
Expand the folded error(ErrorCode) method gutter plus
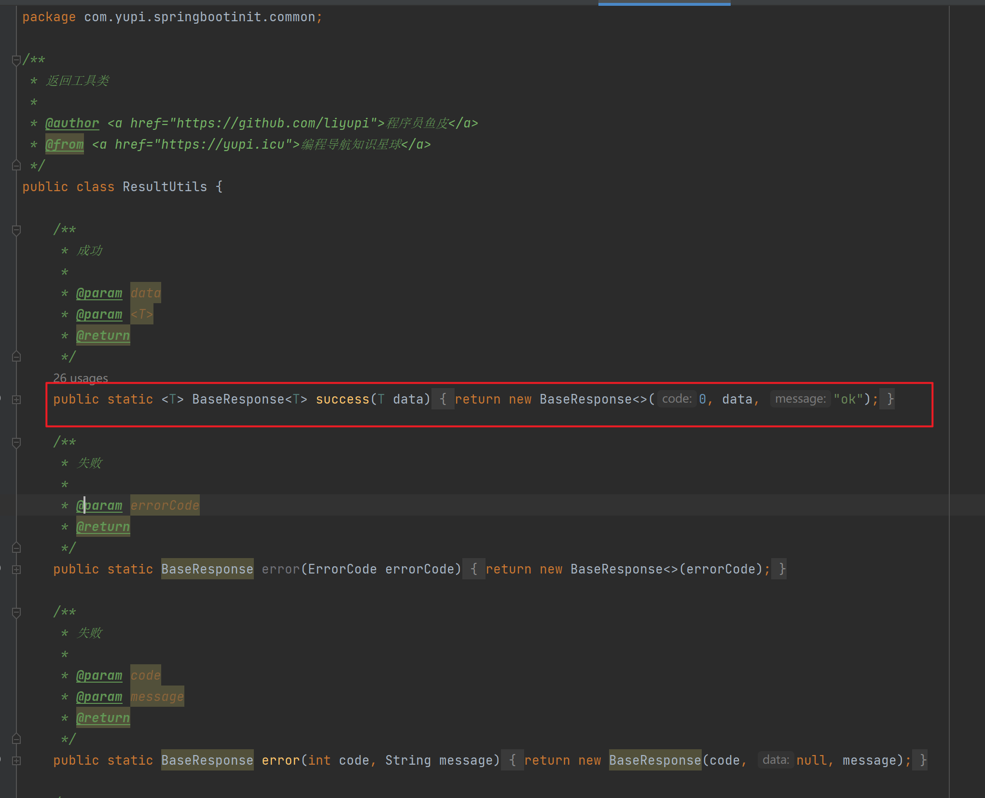click(x=16, y=570)
